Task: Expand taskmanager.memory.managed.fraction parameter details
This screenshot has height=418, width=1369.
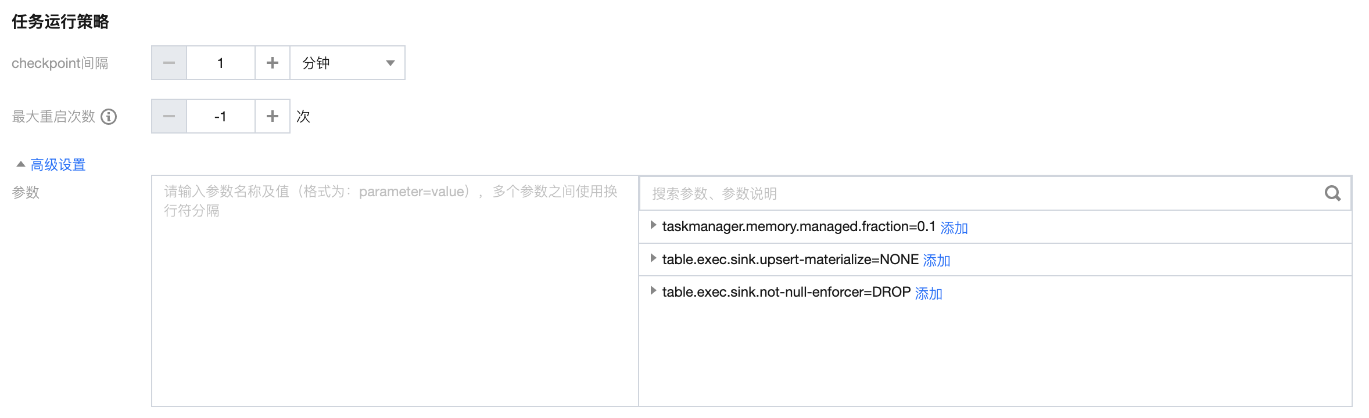Action: click(653, 225)
